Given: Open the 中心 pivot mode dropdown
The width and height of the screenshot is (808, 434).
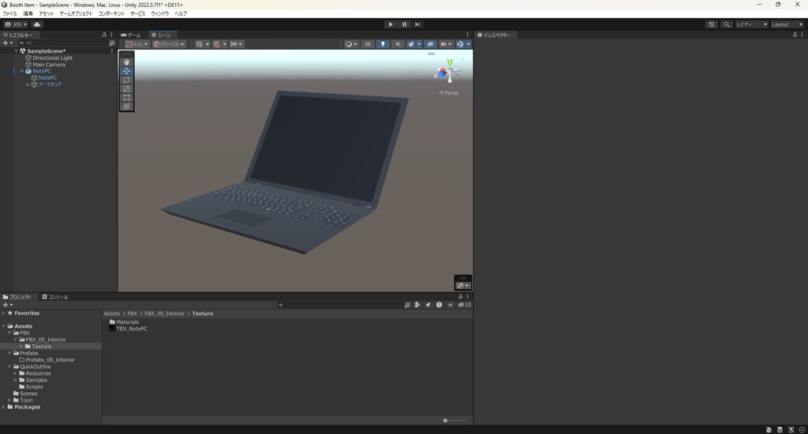Looking at the screenshot, I should [137, 44].
